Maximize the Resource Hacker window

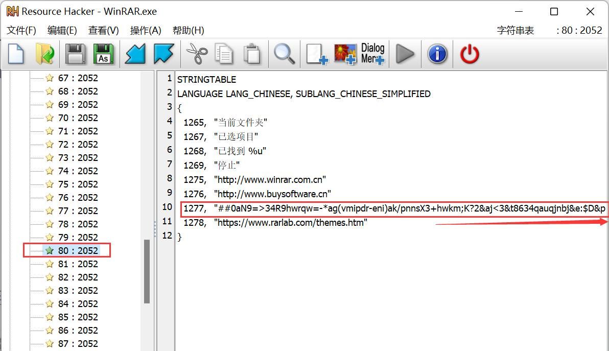[554, 12]
